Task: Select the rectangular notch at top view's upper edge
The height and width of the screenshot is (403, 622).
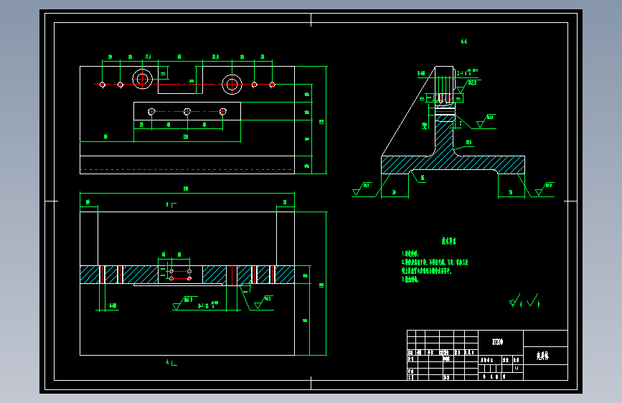Action: click(x=181, y=80)
